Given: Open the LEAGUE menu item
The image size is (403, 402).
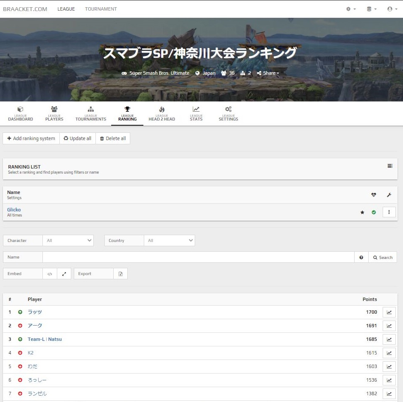Looking at the screenshot, I should 66,9.
